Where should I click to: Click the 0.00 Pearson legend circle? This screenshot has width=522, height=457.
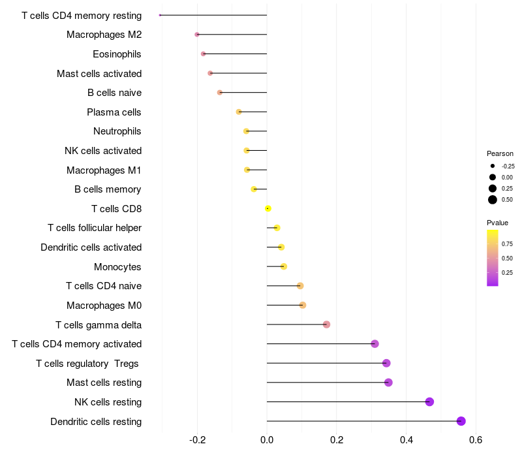click(493, 177)
